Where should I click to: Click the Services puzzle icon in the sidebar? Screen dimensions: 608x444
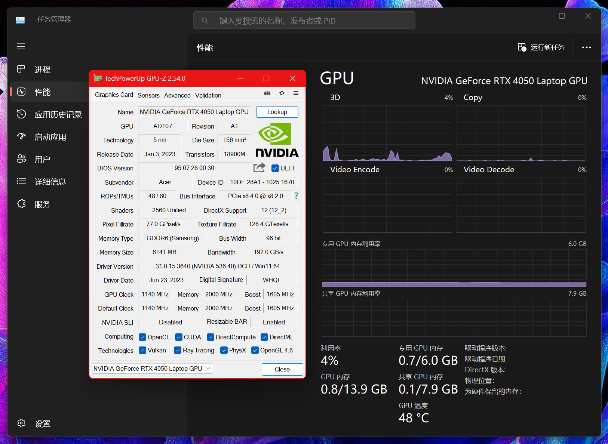[x=21, y=204]
